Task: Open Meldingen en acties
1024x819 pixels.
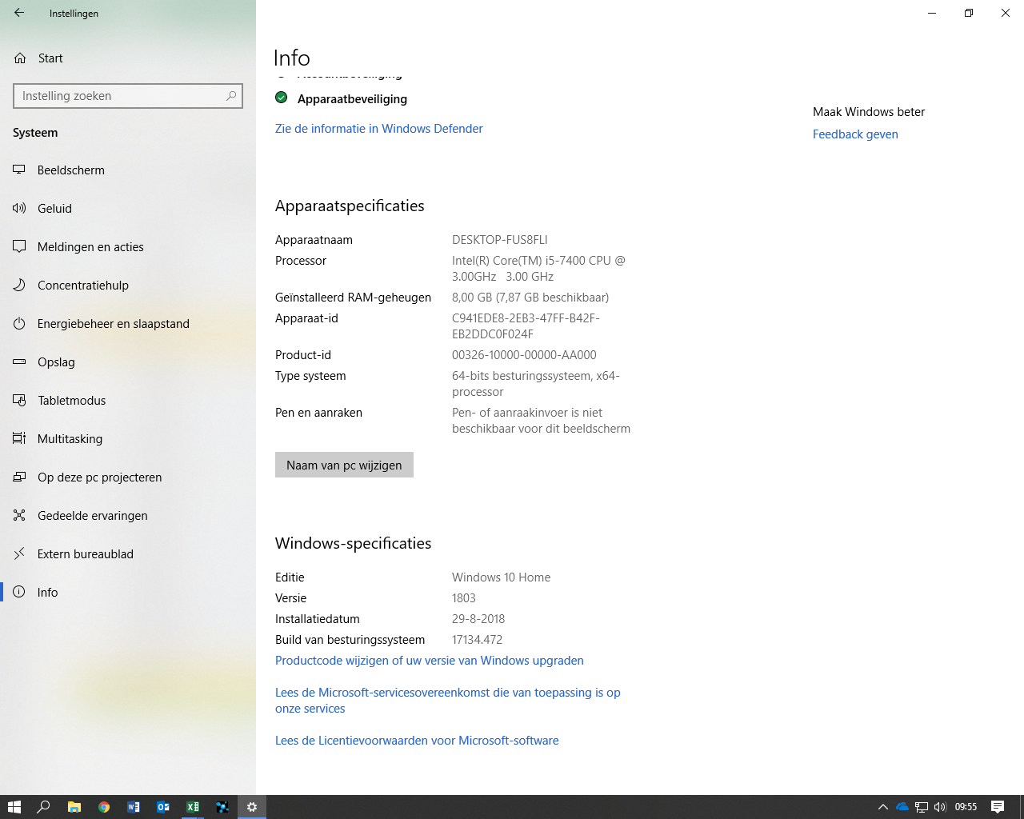Action: tap(90, 247)
